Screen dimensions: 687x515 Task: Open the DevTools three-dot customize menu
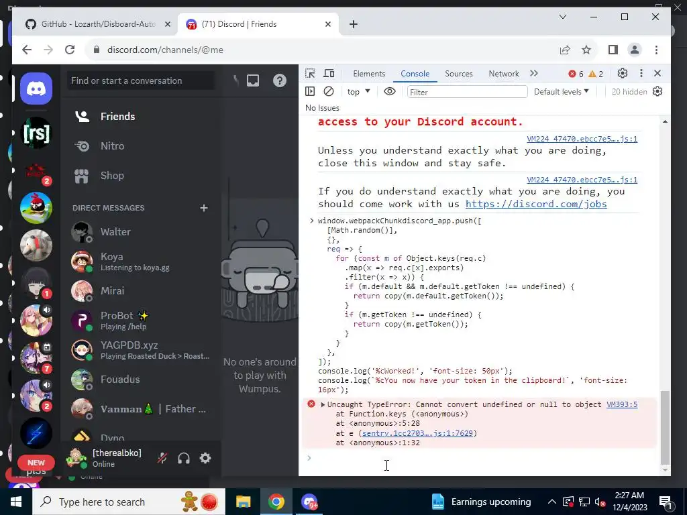pos(641,74)
